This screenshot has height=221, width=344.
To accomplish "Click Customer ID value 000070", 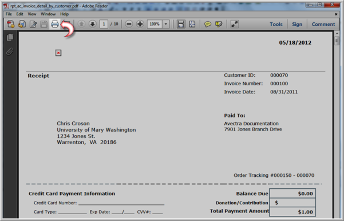I will pos(279,75).
